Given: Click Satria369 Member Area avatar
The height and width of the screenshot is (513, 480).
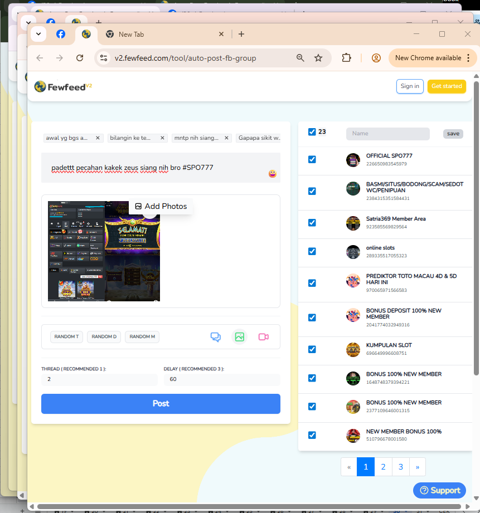Looking at the screenshot, I should 353,223.
